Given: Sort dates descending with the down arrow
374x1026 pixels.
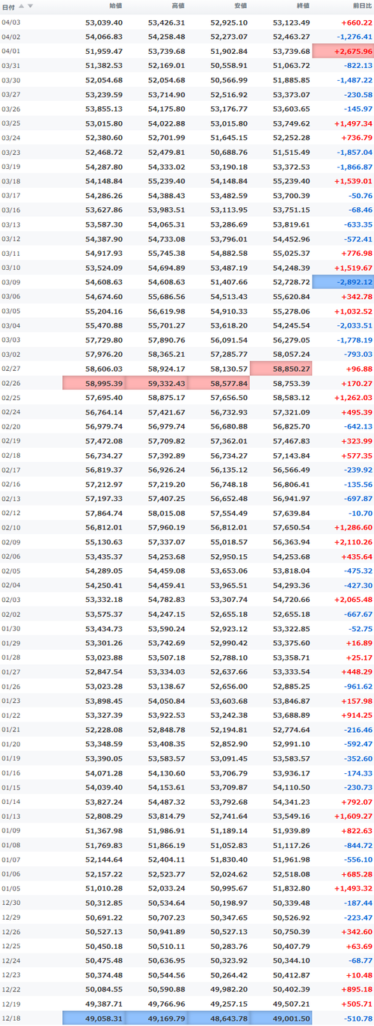Looking at the screenshot, I should pyautogui.click(x=30, y=5).
